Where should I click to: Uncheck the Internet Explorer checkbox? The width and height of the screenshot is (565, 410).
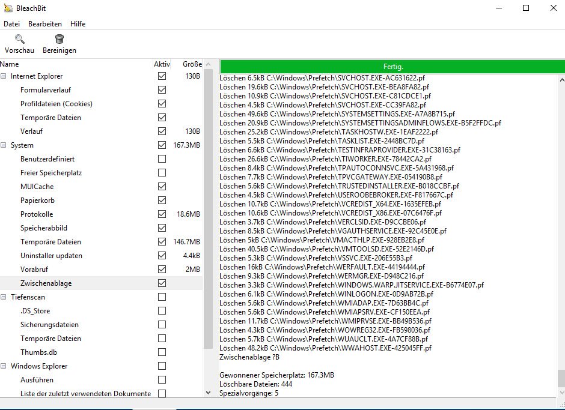(162, 76)
